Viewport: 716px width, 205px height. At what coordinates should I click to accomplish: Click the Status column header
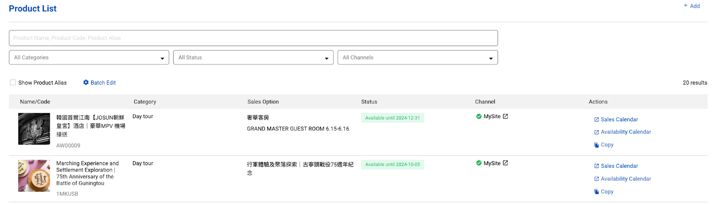[x=369, y=102]
